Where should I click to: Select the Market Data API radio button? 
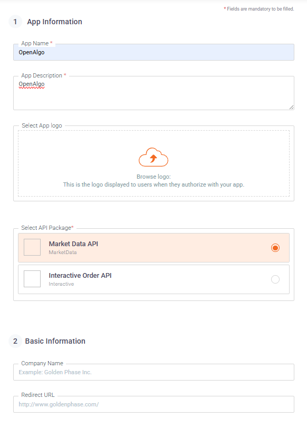coord(275,248)
